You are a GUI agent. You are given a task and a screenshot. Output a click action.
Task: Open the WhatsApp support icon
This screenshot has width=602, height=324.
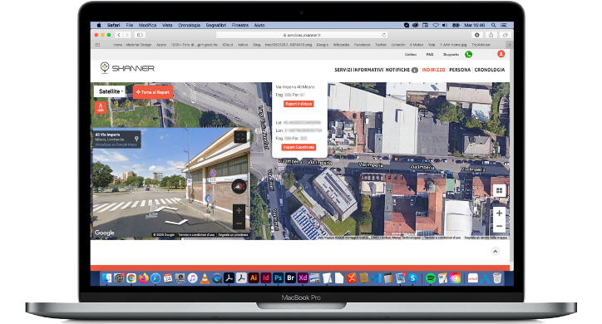click(468, 55)
